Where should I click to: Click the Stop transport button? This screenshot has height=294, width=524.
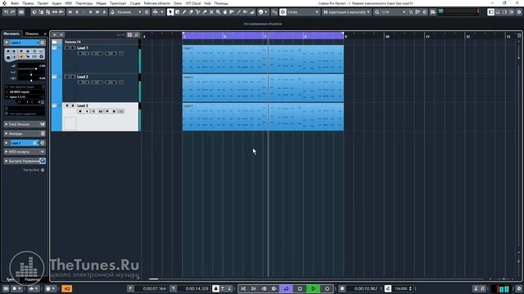tap(300, 288)
